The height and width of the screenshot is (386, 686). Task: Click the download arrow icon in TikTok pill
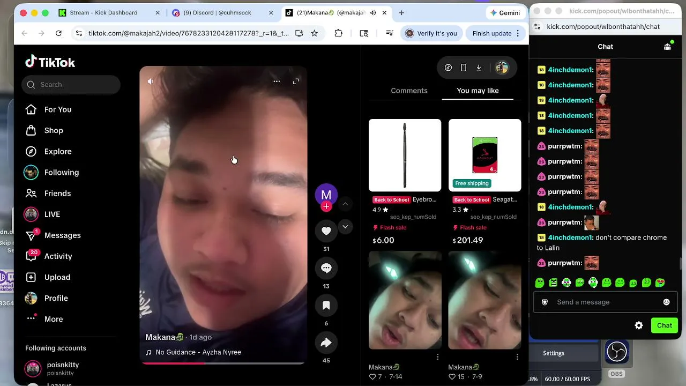[x=479, y=68]
